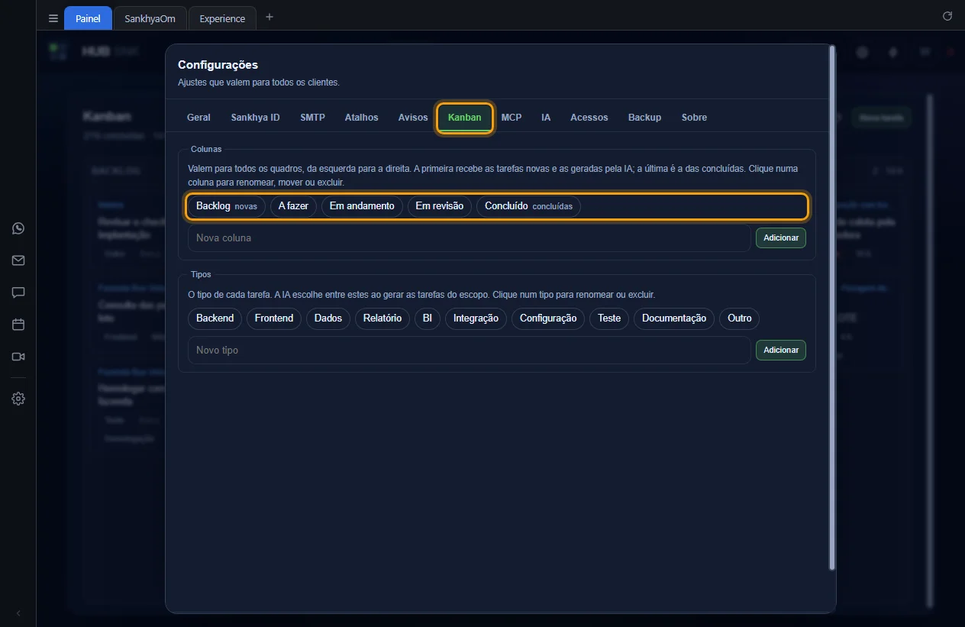Screen dimensions: 965x627
Task: Collapse the sidebar with the bottom chevron
Action: (18, 613)
